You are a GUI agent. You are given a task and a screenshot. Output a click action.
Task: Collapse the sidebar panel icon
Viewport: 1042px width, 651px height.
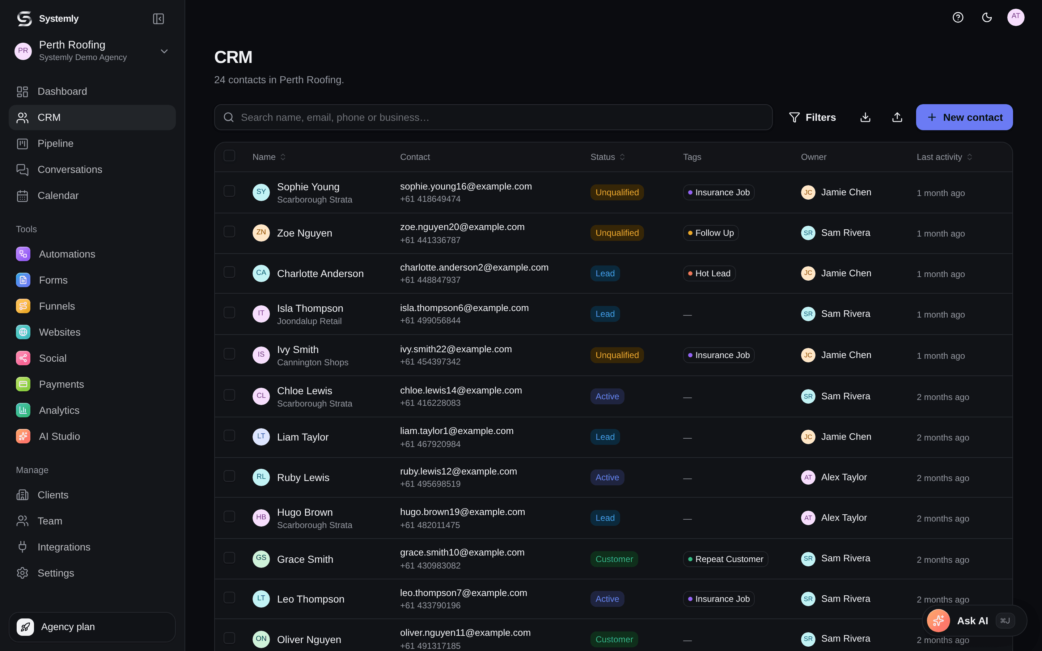pos(158,18)
